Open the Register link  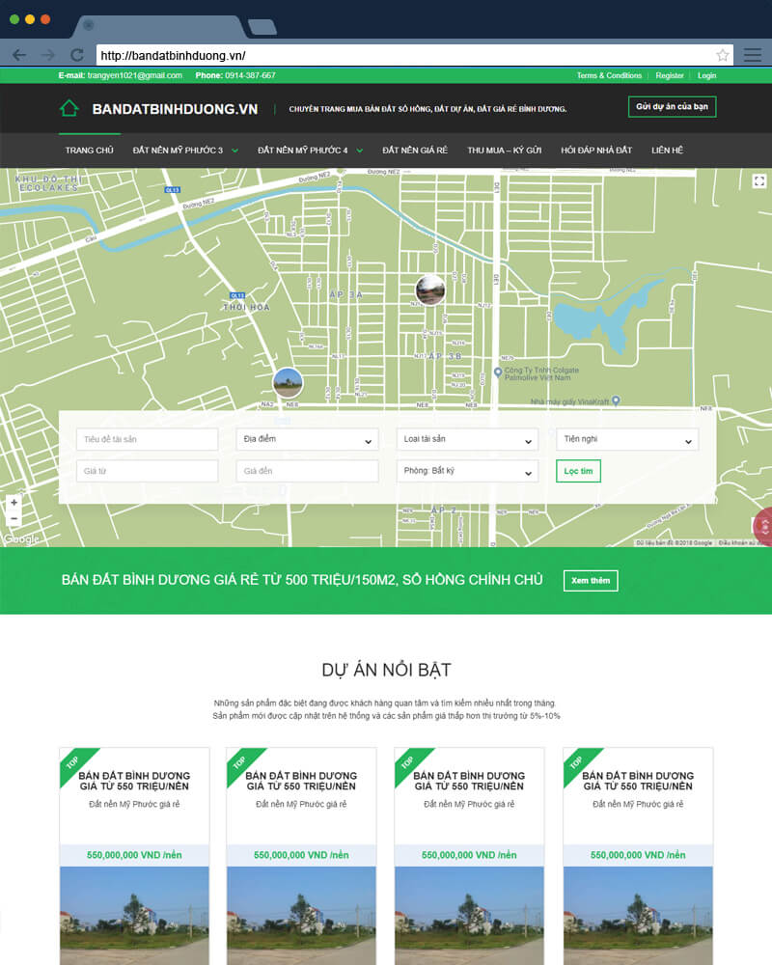point(670,75)
